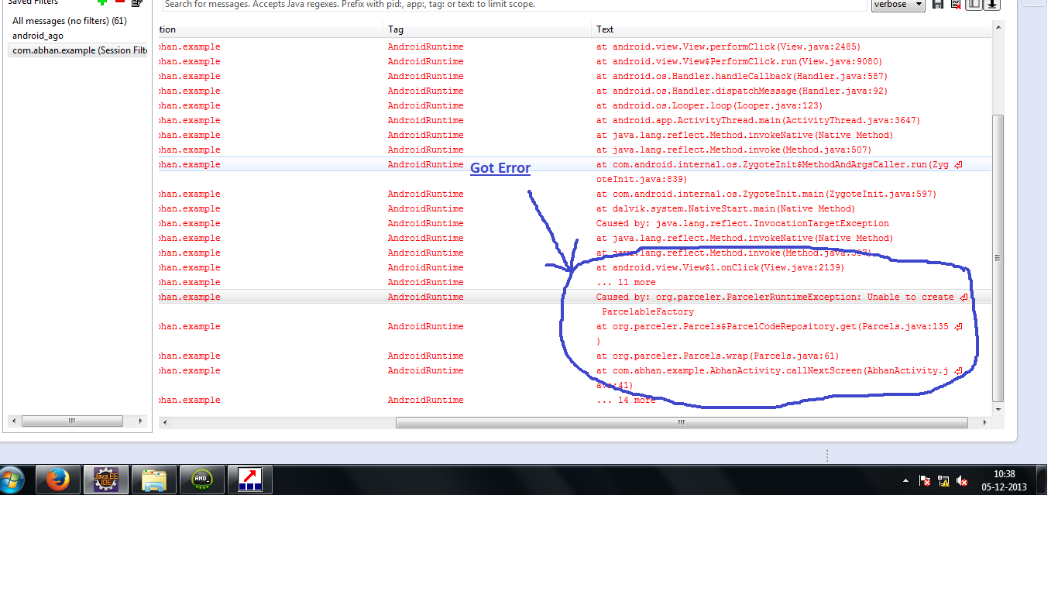
Task: Save selected log items to file
Action: tap(938, 4)
